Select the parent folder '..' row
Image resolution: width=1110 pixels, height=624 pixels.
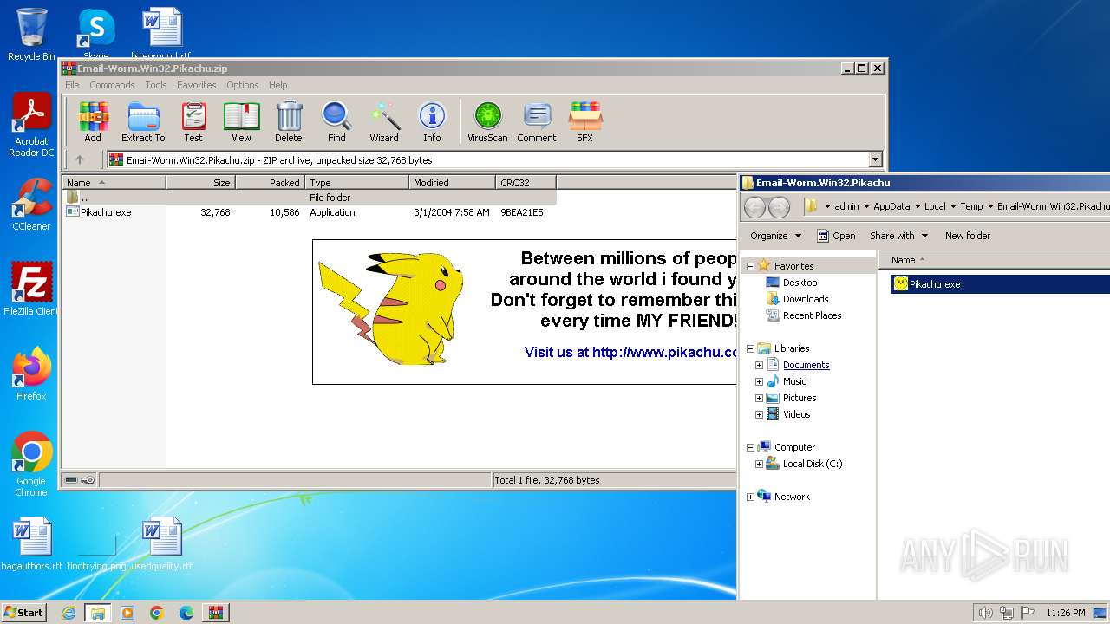(x=309, y=198)
